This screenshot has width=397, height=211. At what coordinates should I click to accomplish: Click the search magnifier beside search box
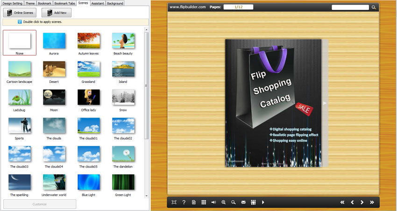coord(374,7)
